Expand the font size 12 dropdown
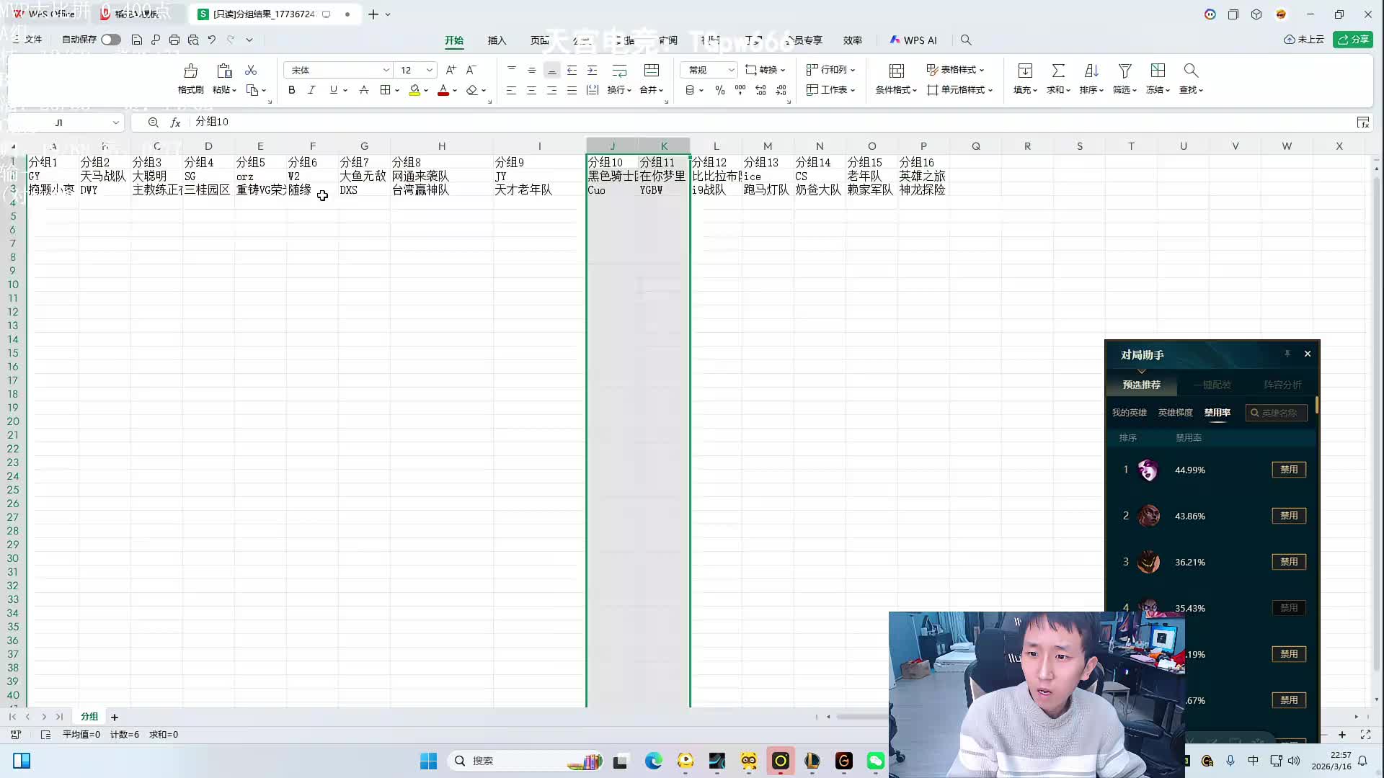Screen dimensions: 1384x778 (x=429, y=70)
